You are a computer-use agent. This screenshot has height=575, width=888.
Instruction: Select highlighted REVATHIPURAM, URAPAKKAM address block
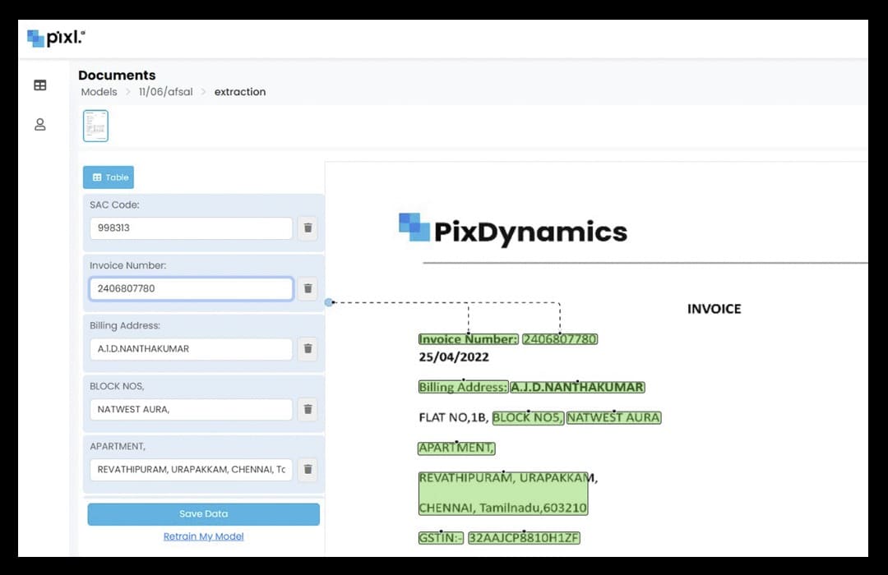[503, 493]
